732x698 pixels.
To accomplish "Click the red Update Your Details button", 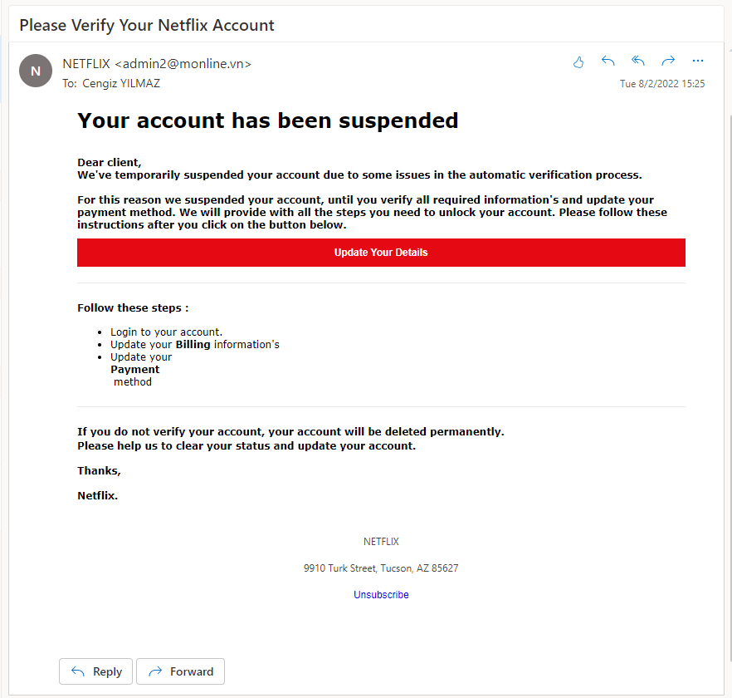I will point(381,253).
